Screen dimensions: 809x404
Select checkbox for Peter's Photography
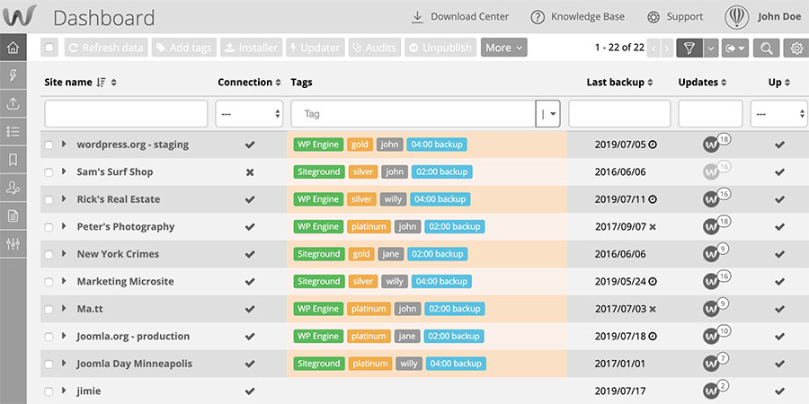pyautogui.click(x=49, y=227)
